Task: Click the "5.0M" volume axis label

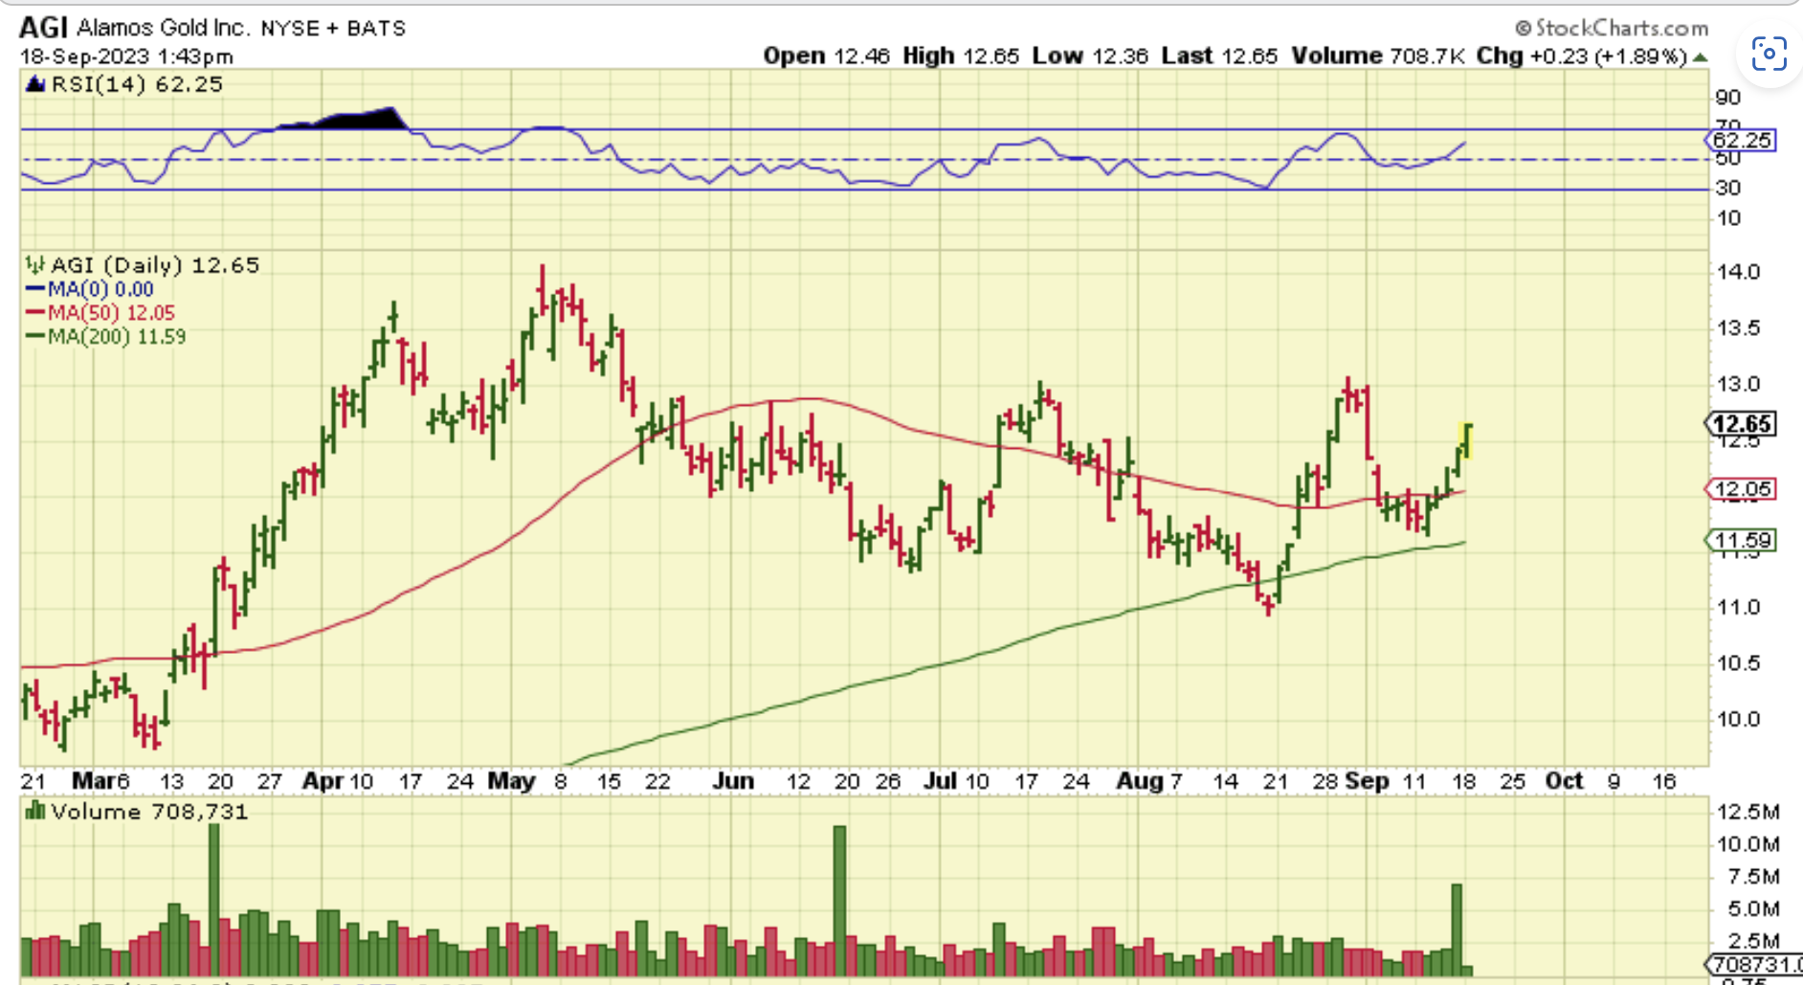Action: coord(1753,908)
